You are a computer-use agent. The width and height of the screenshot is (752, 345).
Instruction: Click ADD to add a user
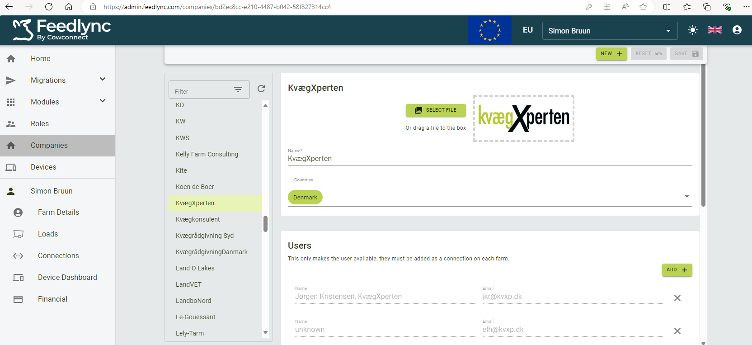tap(677, 270)
